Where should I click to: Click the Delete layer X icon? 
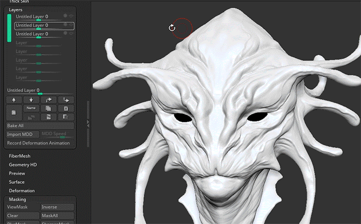[66, 108]
